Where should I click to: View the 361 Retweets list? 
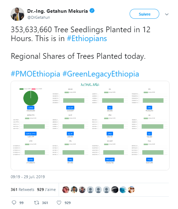23,190
